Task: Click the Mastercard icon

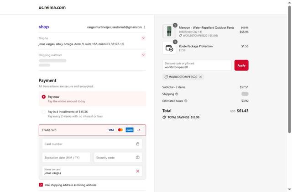Action: 120,130
